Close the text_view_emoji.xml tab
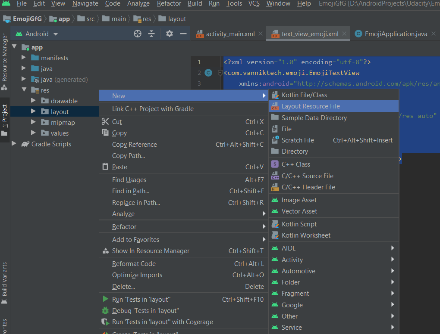Image resolution: width=440 pixels, height=334 pixels. [344, 34]
